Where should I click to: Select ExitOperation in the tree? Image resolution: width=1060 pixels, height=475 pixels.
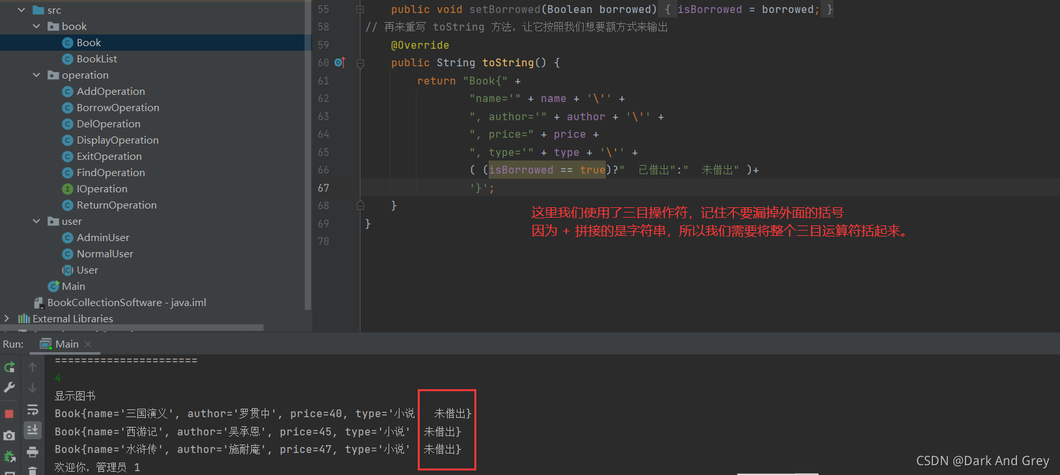109,157
